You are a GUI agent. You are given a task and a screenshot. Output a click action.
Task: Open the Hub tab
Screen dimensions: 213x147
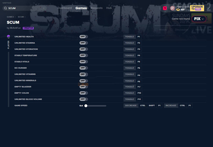tap(109, 8)
